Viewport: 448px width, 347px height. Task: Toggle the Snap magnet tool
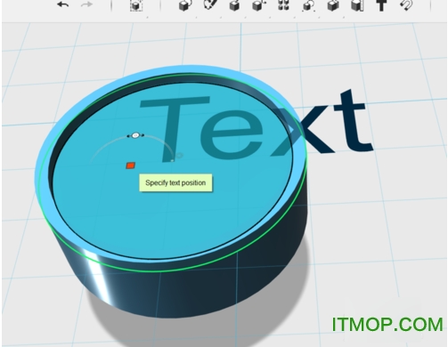(406, 5)
